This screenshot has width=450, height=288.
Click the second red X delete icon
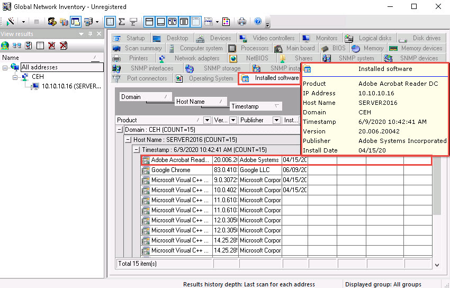64,46
